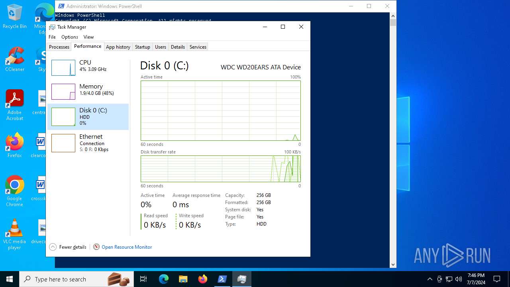This screenshot has height=287, width=510.
Task: Click the Type HDD value
Action: click(x=261, y=224)
